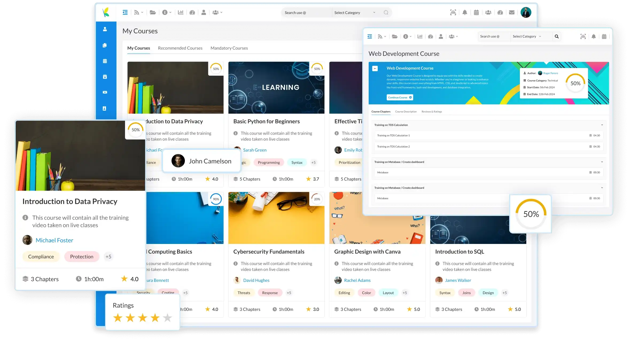Open Roger Feroro author link in banner
631x342 pixels.
click(x=551, y=73)
